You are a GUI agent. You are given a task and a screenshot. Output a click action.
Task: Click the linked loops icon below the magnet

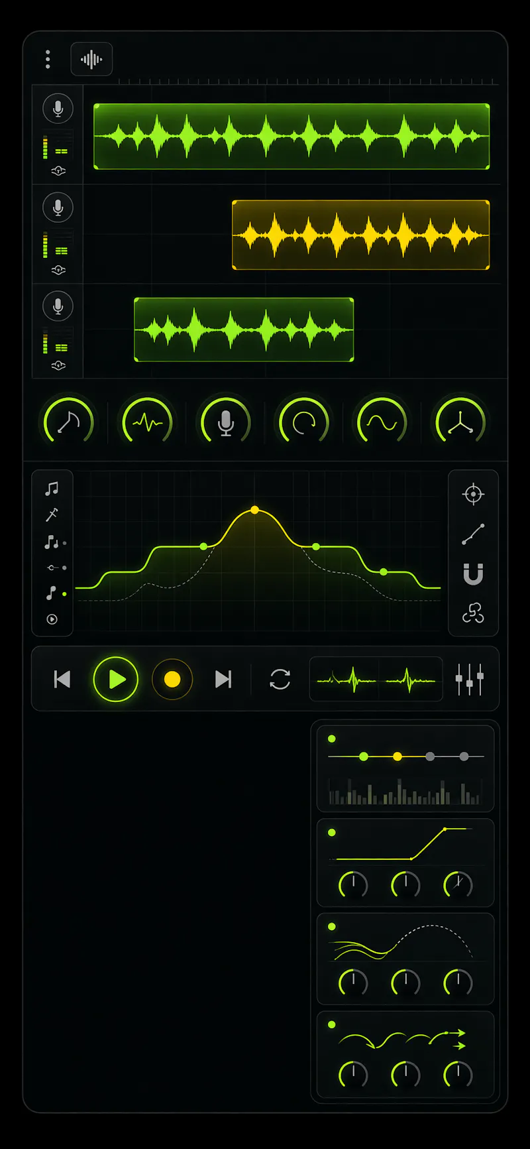click(x=473, y=613)
